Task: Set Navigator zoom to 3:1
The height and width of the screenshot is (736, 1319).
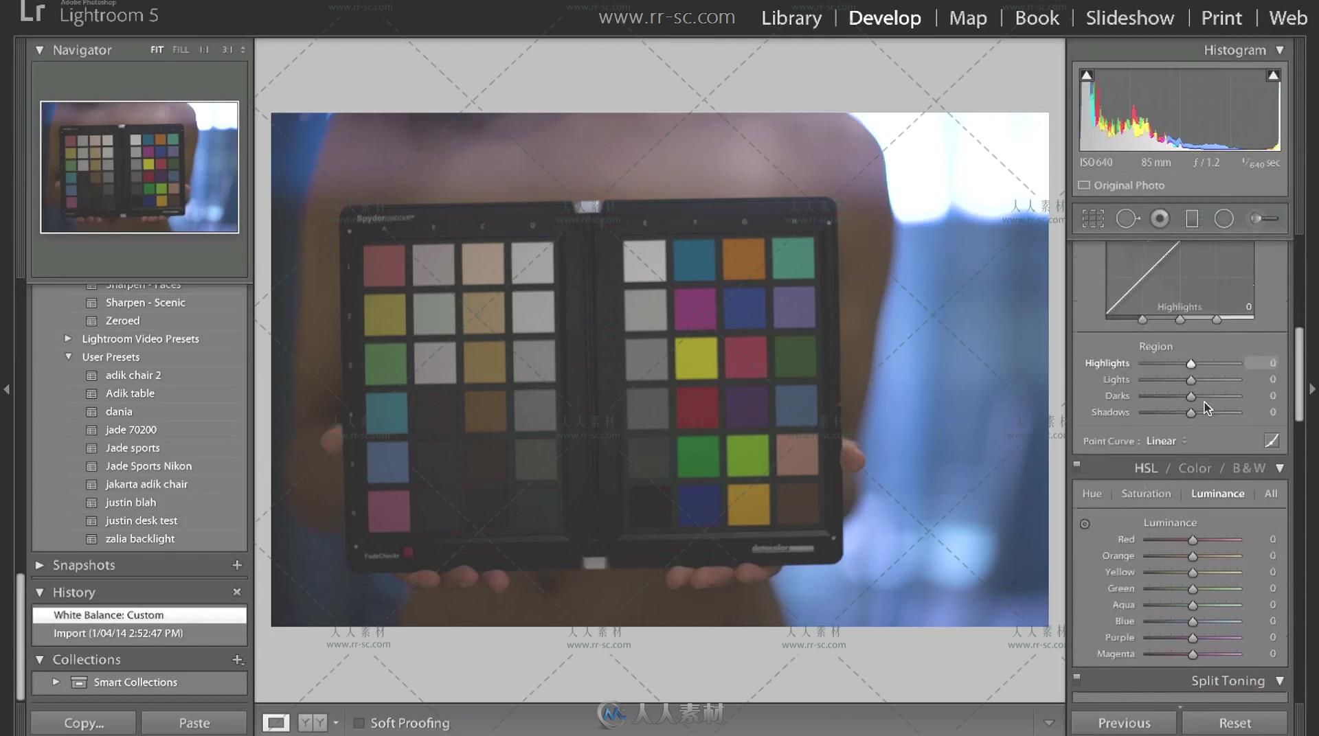Action: pos(227,49)
